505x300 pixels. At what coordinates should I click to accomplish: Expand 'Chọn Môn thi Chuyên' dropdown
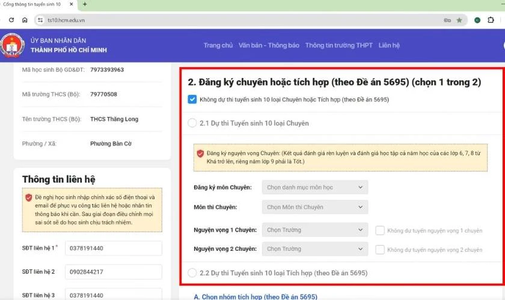pyautogui.click(x=315, y=208)
